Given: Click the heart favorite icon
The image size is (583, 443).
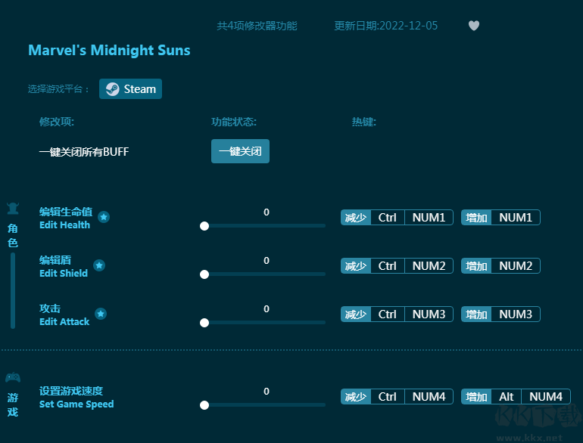Looking at the screenshot, I should click(474, 26).
